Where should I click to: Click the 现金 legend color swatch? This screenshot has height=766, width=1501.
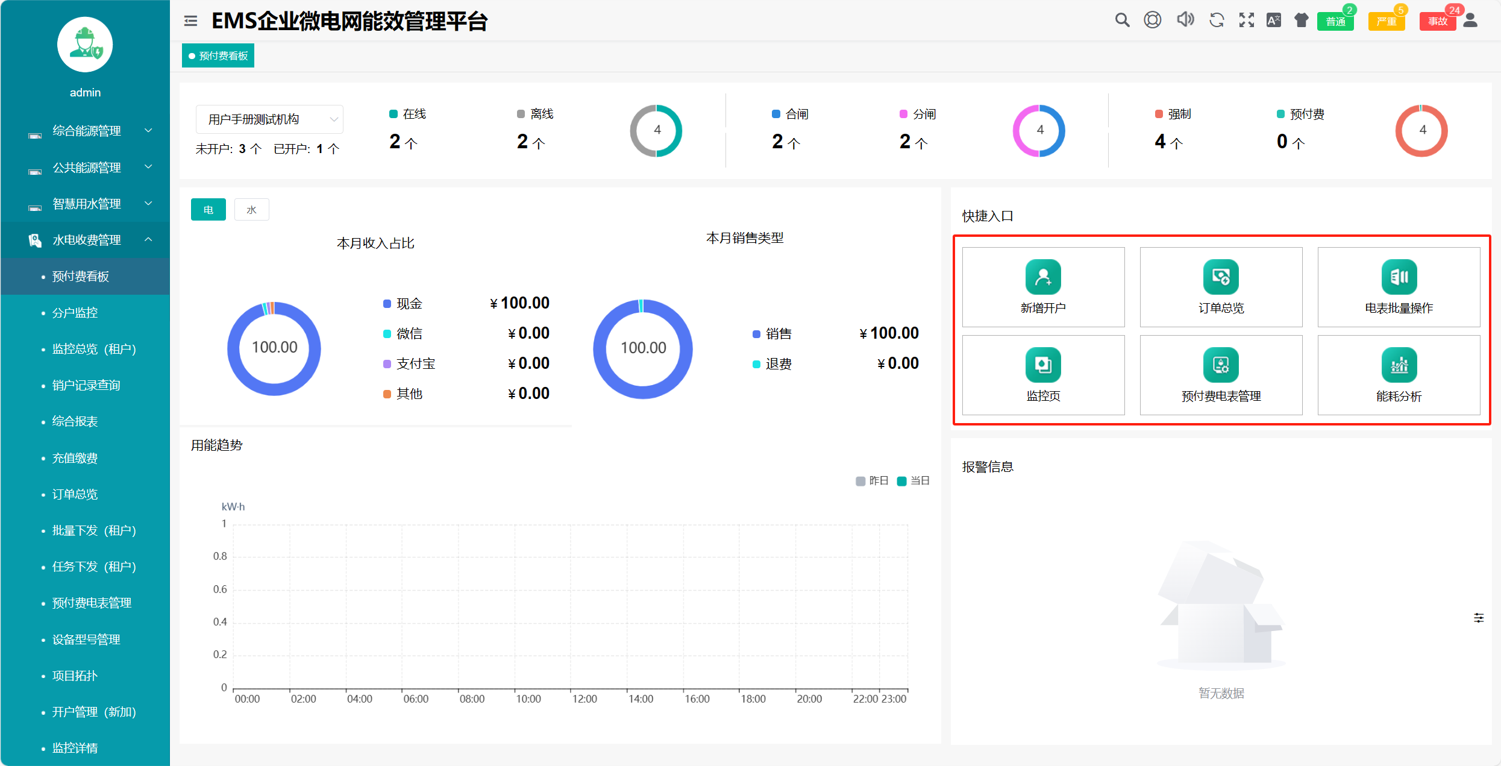tap(387, 304)
